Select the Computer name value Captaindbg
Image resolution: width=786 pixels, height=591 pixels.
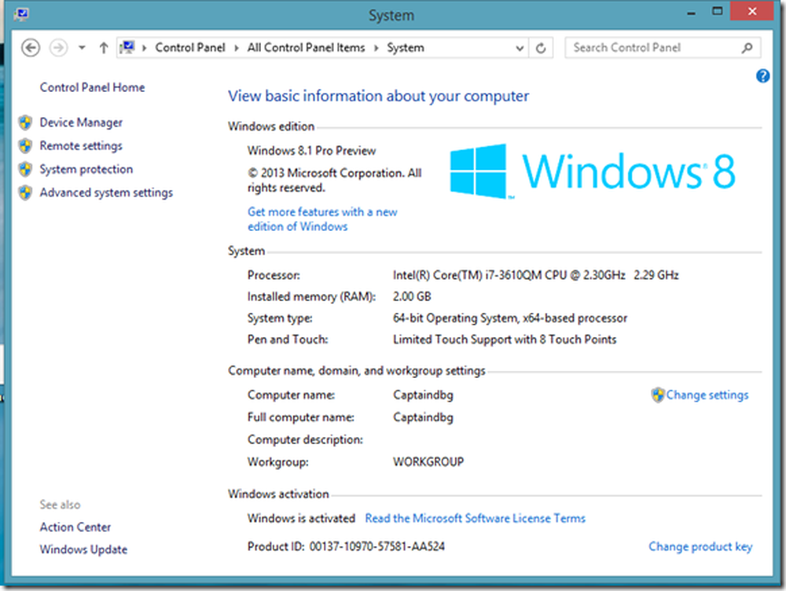423,395
